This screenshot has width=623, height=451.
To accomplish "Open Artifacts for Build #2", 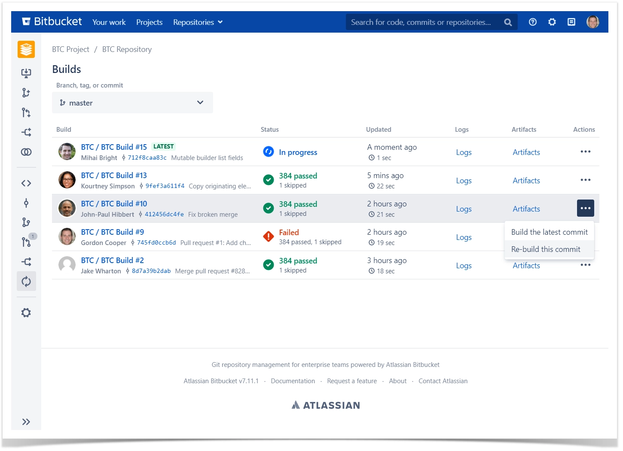I will (x=526, y=266).
